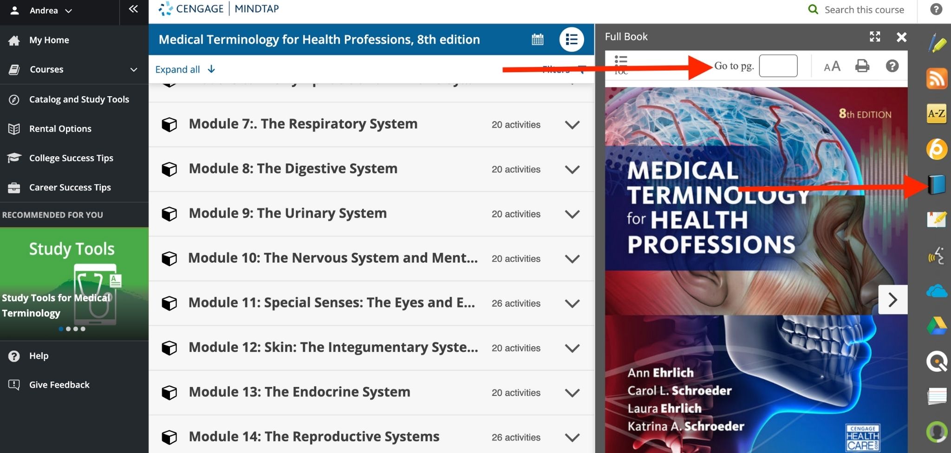The image size is (951, 453).
Task: Adjust text size with the AA icon
Action: 832,66
